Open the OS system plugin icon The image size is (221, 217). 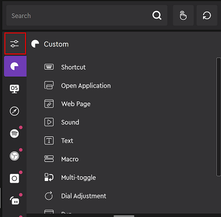tap(15, 89)
